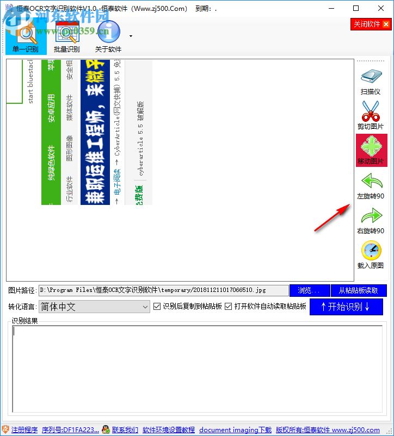
Task: Click the red 关闭软件 button
Action: coord(371,24)
